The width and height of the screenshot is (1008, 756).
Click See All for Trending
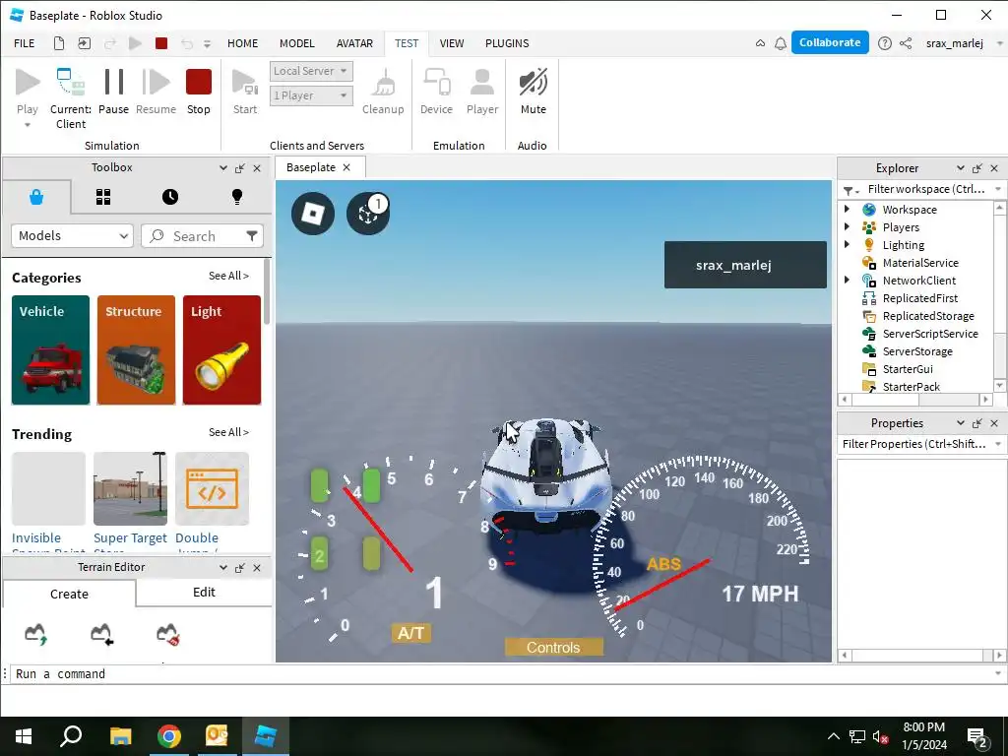coord(228,433)
